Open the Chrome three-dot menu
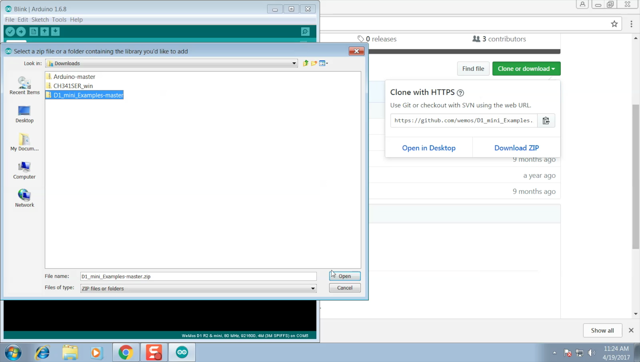Screen dimensions: 640x362 [x=631, y=24]
